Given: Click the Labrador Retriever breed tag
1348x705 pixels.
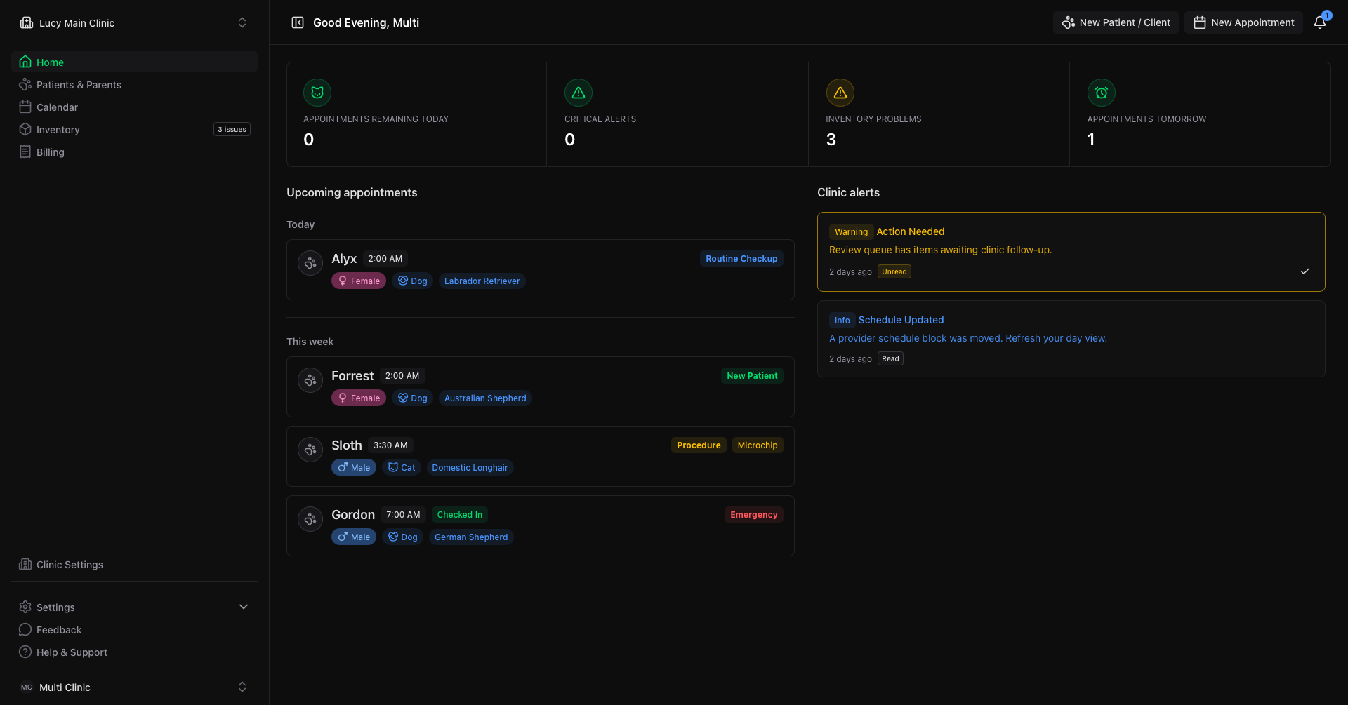Looking at the screenshot, I should pyautogui.click(x=482, y=281).
